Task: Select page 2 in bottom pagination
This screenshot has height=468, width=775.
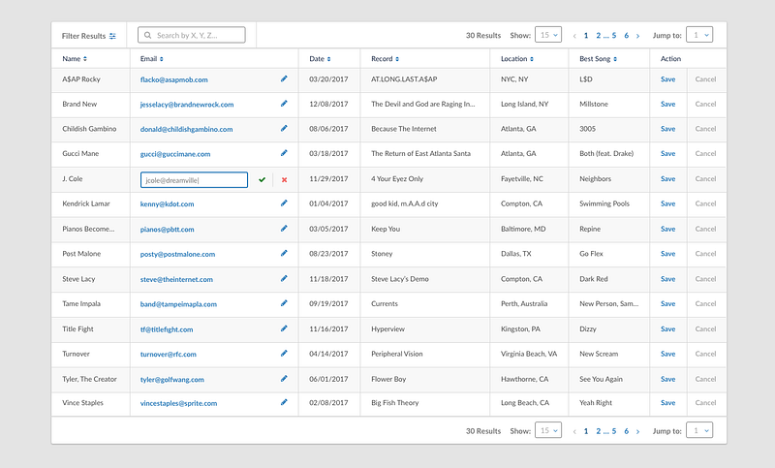Action: (x=598, y=431)
